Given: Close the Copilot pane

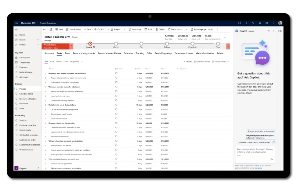Looking at the screenshot, I should tap(273, 31).
